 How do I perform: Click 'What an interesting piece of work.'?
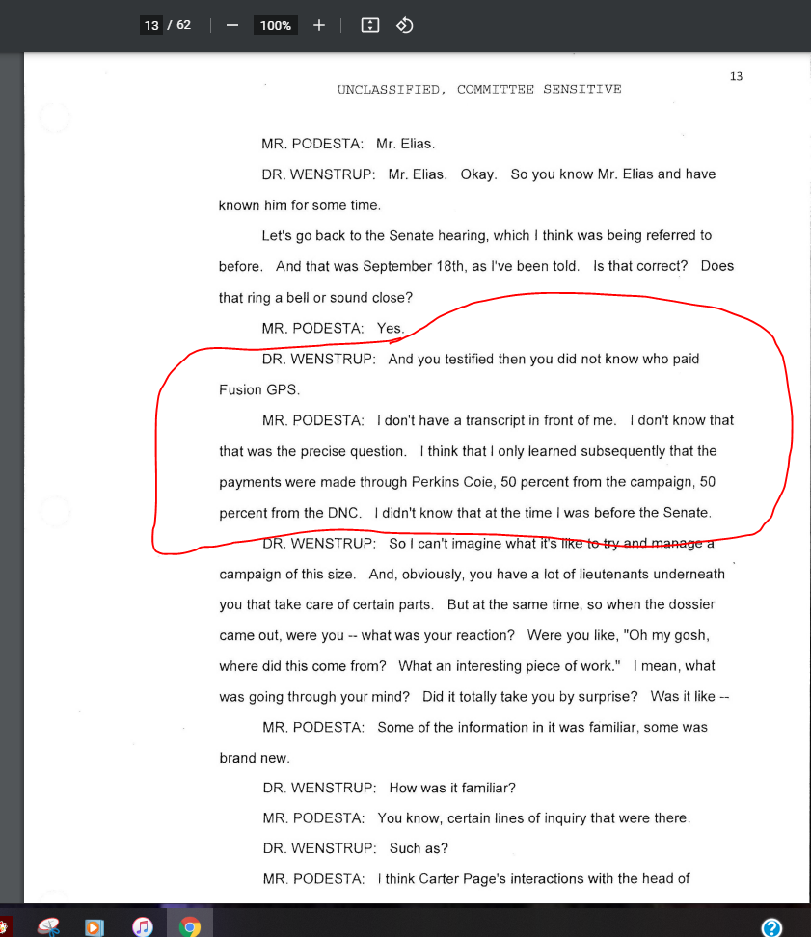[x=509, y=666]
